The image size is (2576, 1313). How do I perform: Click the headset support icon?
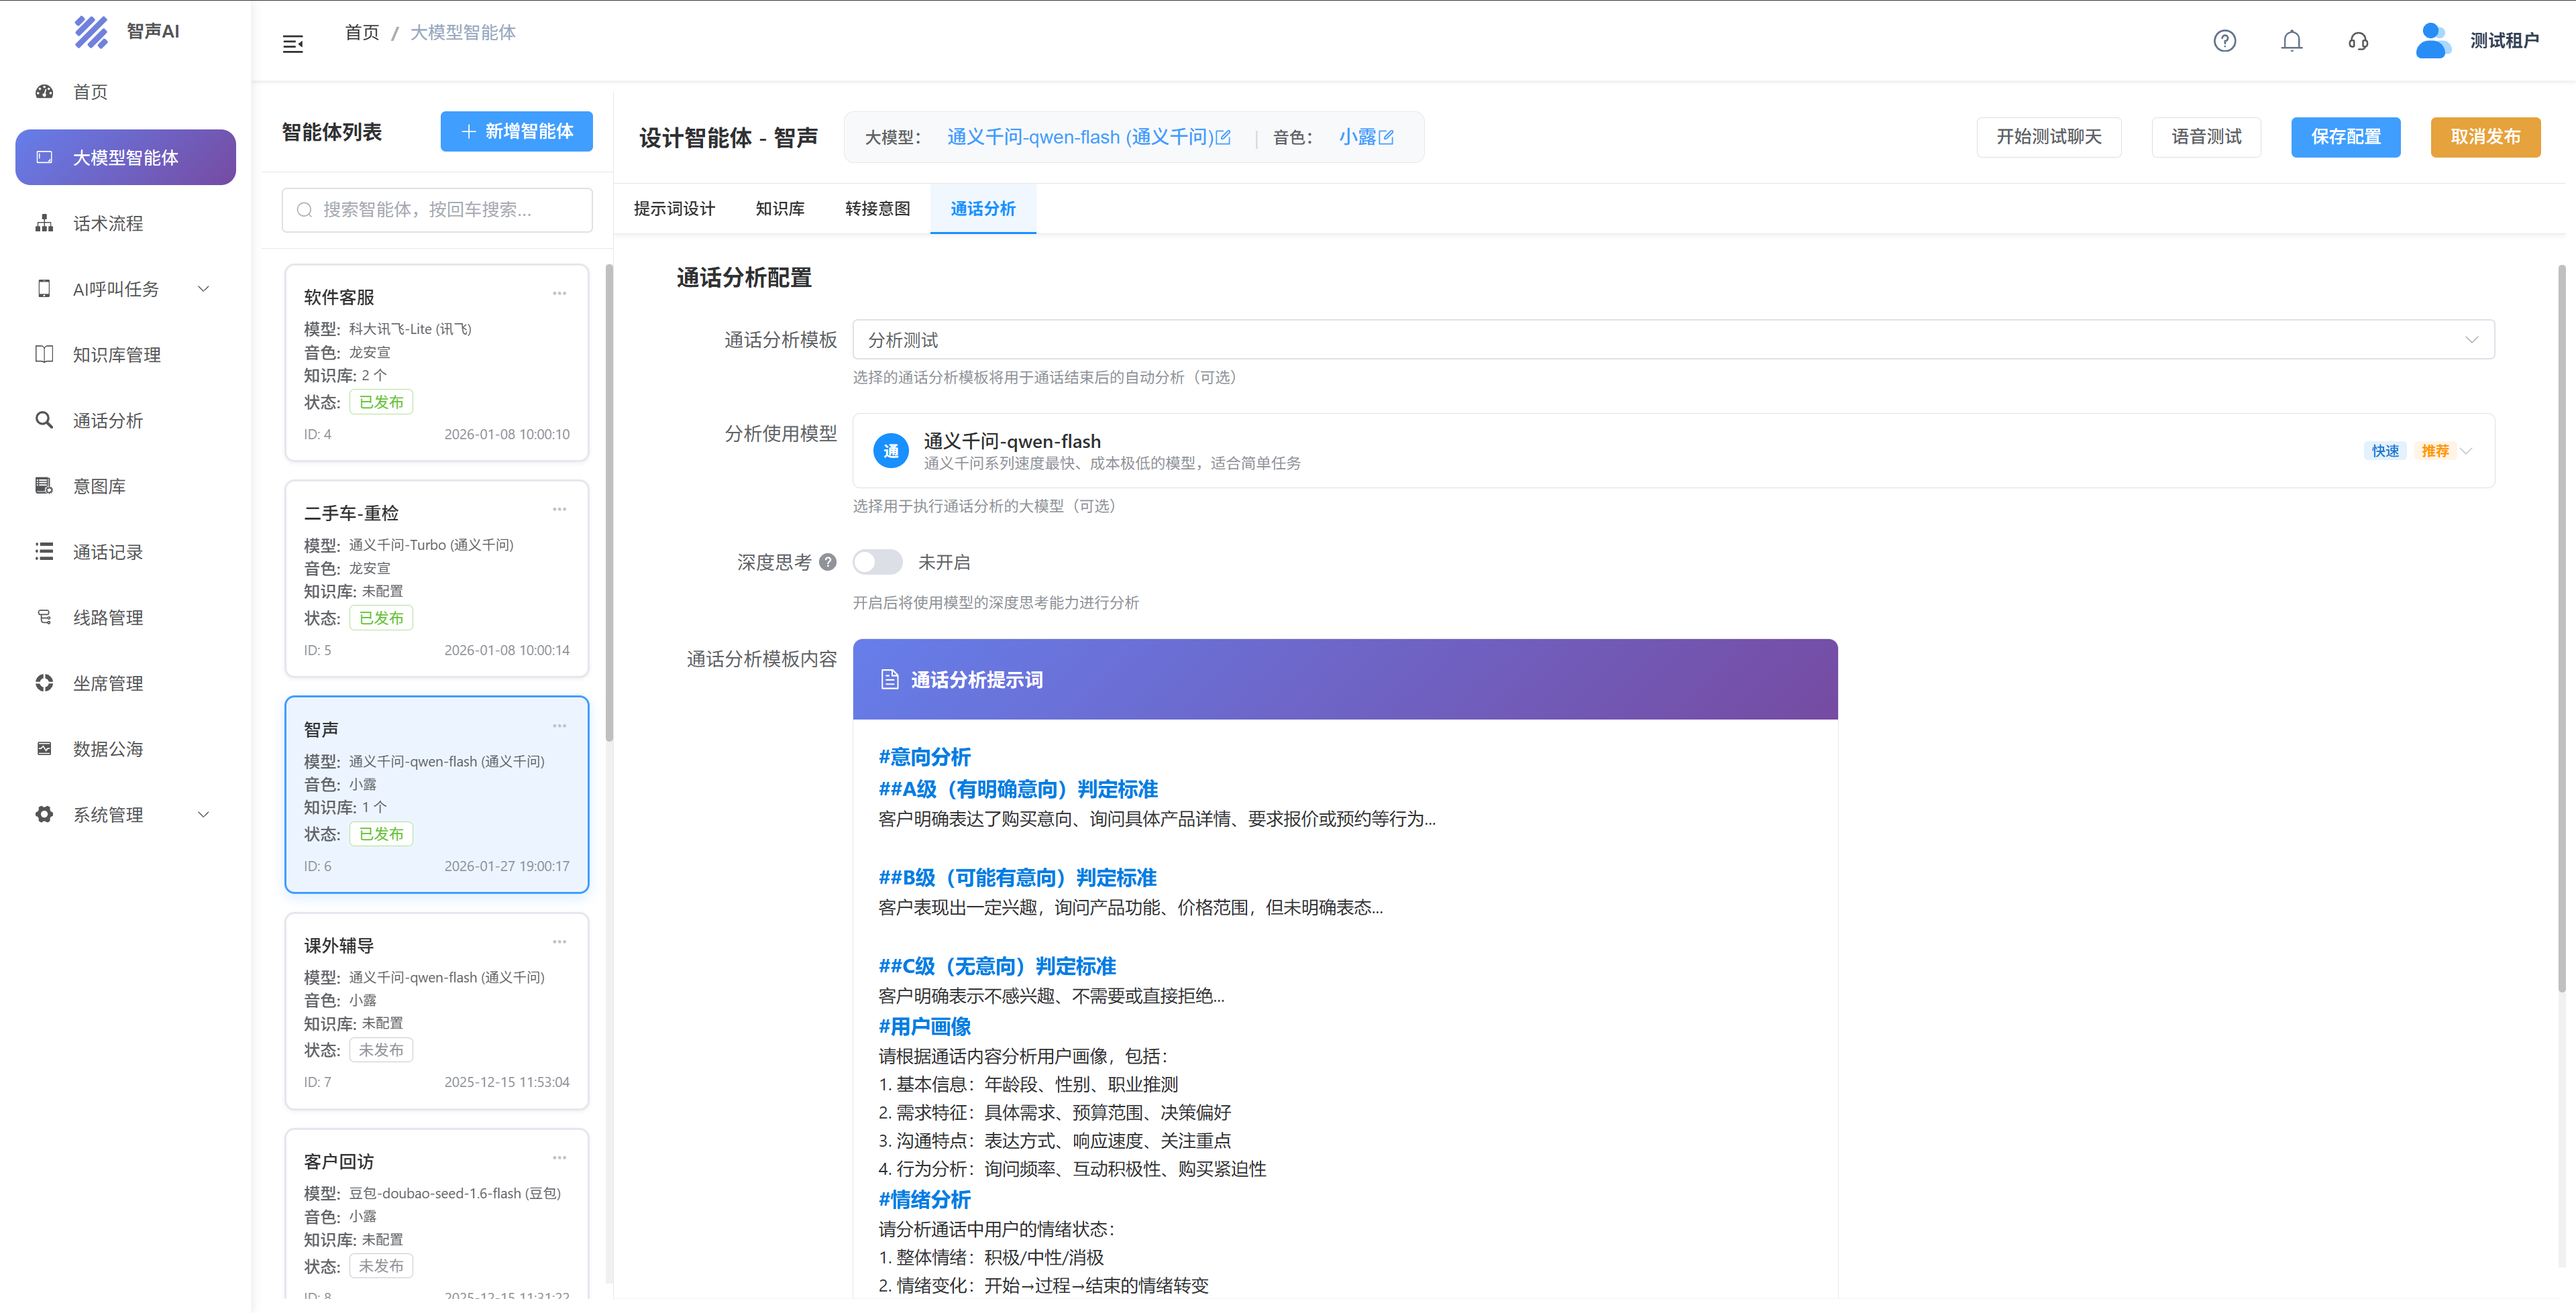coord(2358,41)
